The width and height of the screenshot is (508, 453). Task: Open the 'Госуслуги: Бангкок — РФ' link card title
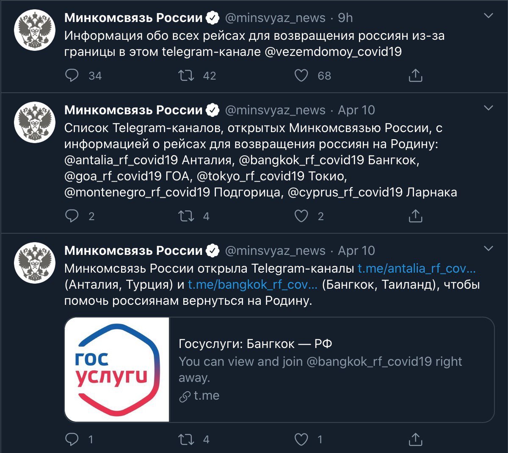(x=255, y=344)
